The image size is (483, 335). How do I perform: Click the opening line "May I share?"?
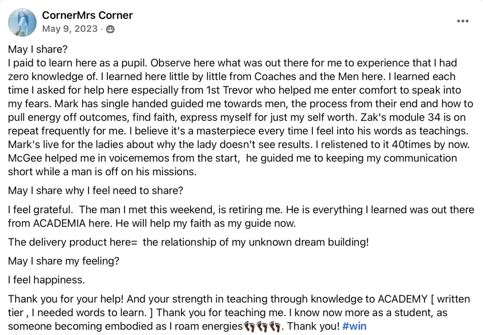pos(37,50)
